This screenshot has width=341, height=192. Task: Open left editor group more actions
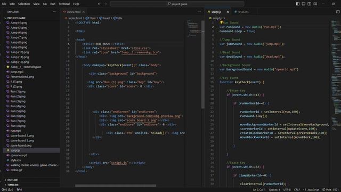199,12
